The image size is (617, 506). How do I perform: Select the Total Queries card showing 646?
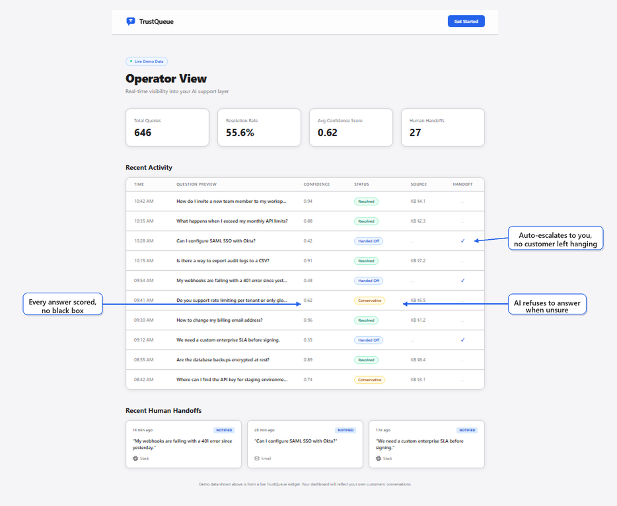point(167,127)
